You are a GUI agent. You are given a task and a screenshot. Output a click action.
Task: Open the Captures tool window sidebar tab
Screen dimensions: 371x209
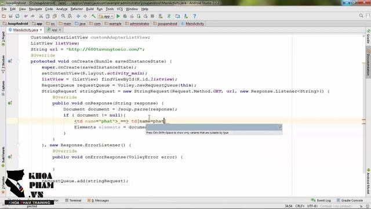3,88
